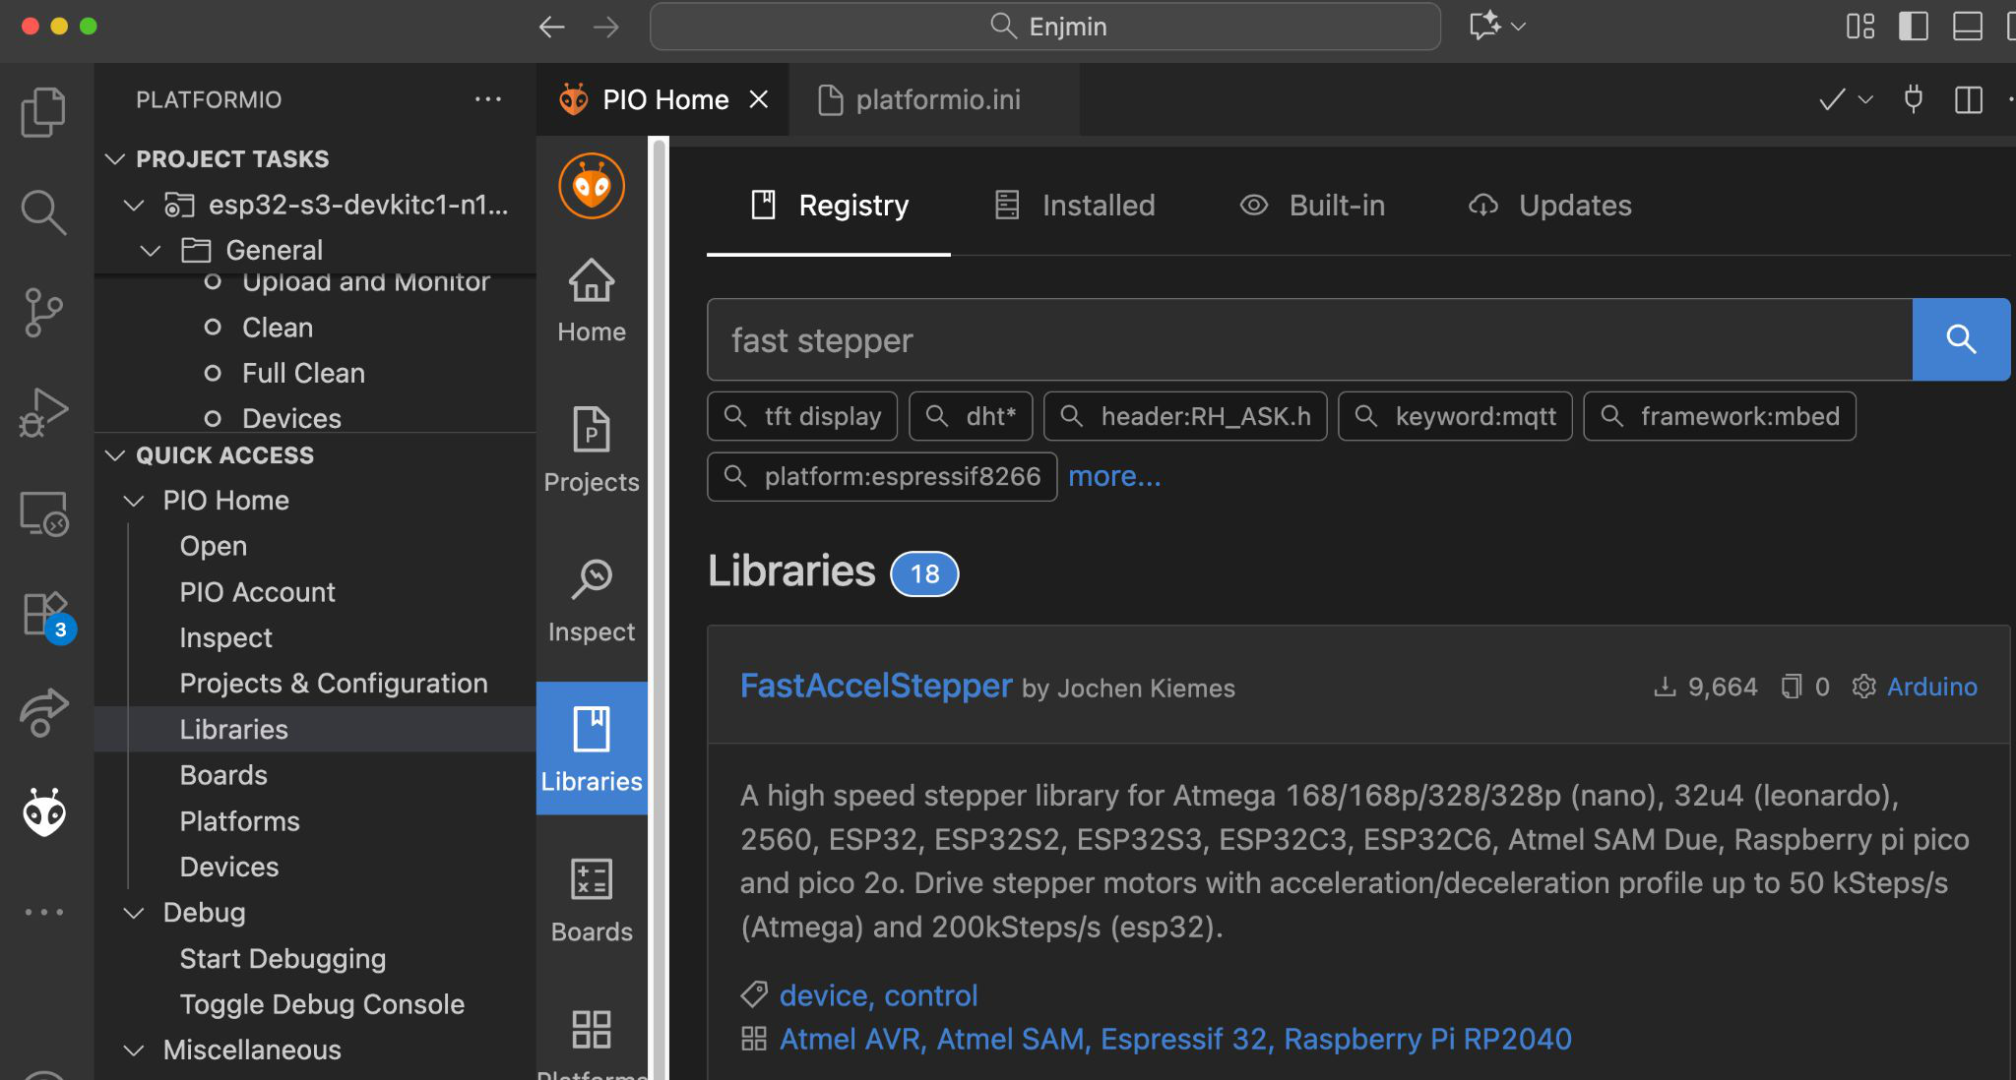Click the 'control' keyword tag link
This screenshot has height=1080, width=2016.
931,995
